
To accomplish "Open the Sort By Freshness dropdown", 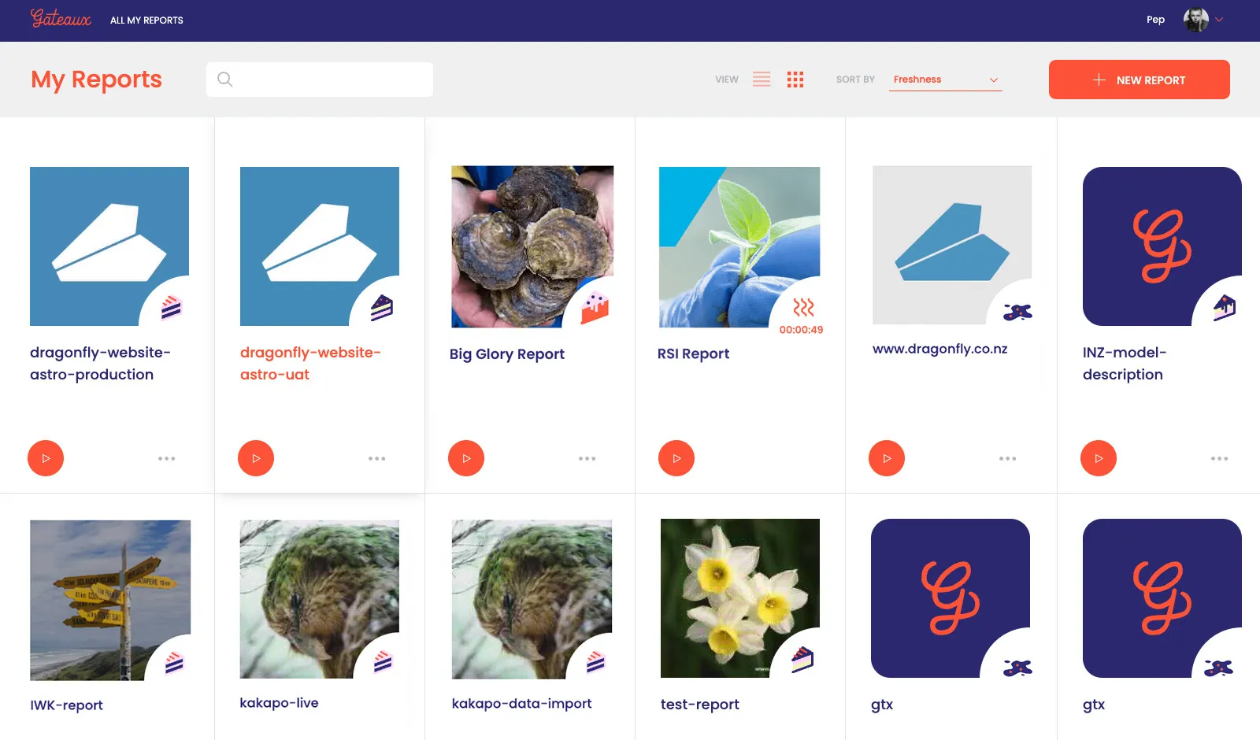I will click(x=945, y=80).
